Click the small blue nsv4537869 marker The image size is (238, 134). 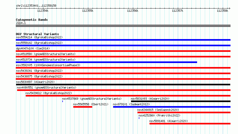click(x=63, y=101)
